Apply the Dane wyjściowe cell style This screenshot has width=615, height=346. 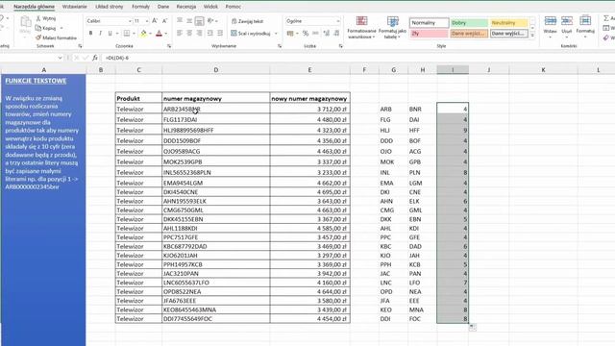click(x=508, y=34)
